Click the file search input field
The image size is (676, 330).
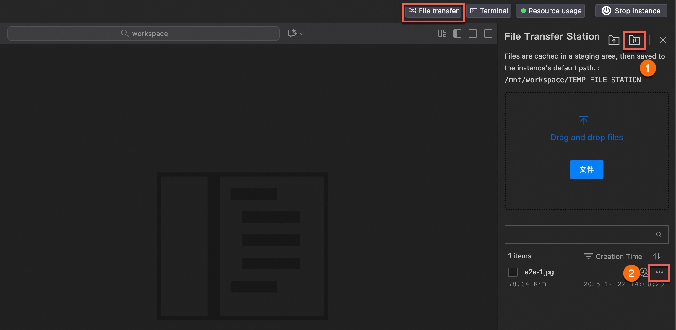coord(586,234)
